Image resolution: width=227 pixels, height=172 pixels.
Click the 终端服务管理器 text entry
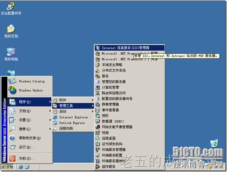[x=113, y=150]
